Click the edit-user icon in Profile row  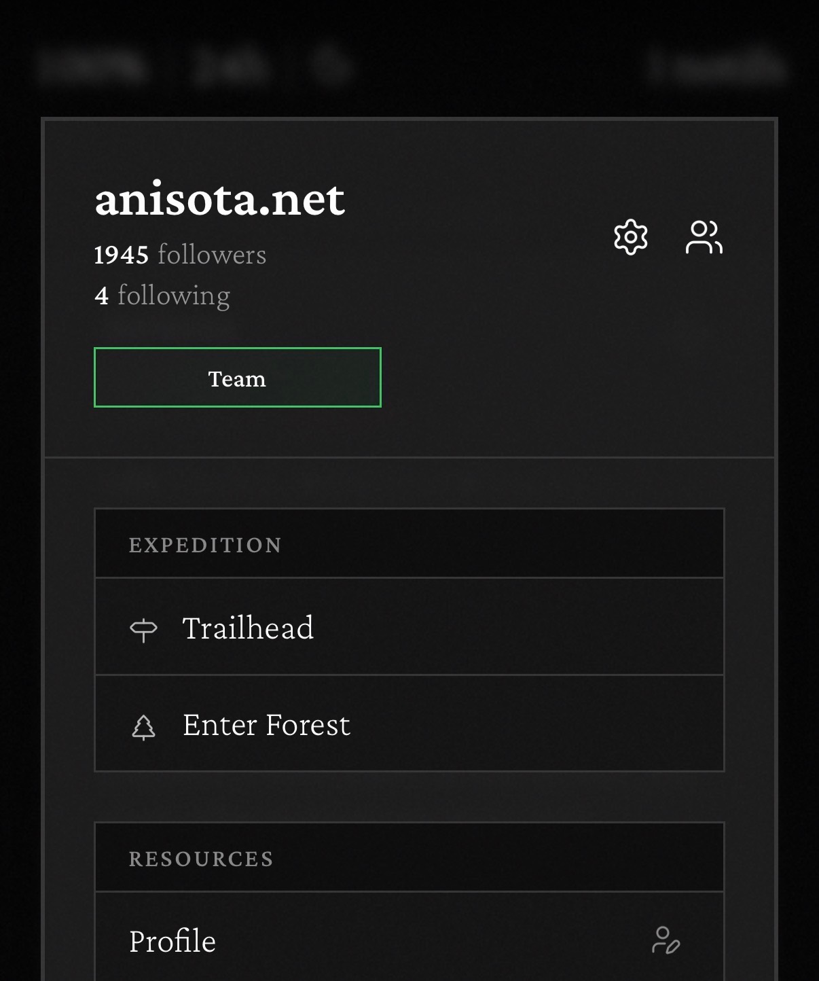tap(666, 940)
